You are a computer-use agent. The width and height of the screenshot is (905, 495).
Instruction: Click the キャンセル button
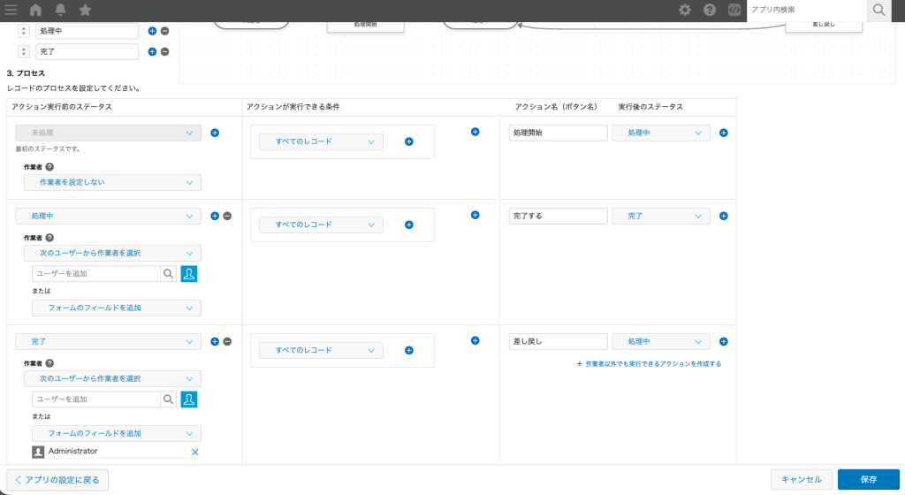(x=801, y=479)
